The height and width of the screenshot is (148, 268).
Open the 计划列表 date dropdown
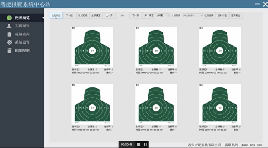[x=192, y=15]
